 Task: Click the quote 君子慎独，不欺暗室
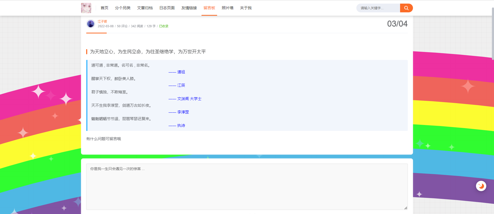110,92
